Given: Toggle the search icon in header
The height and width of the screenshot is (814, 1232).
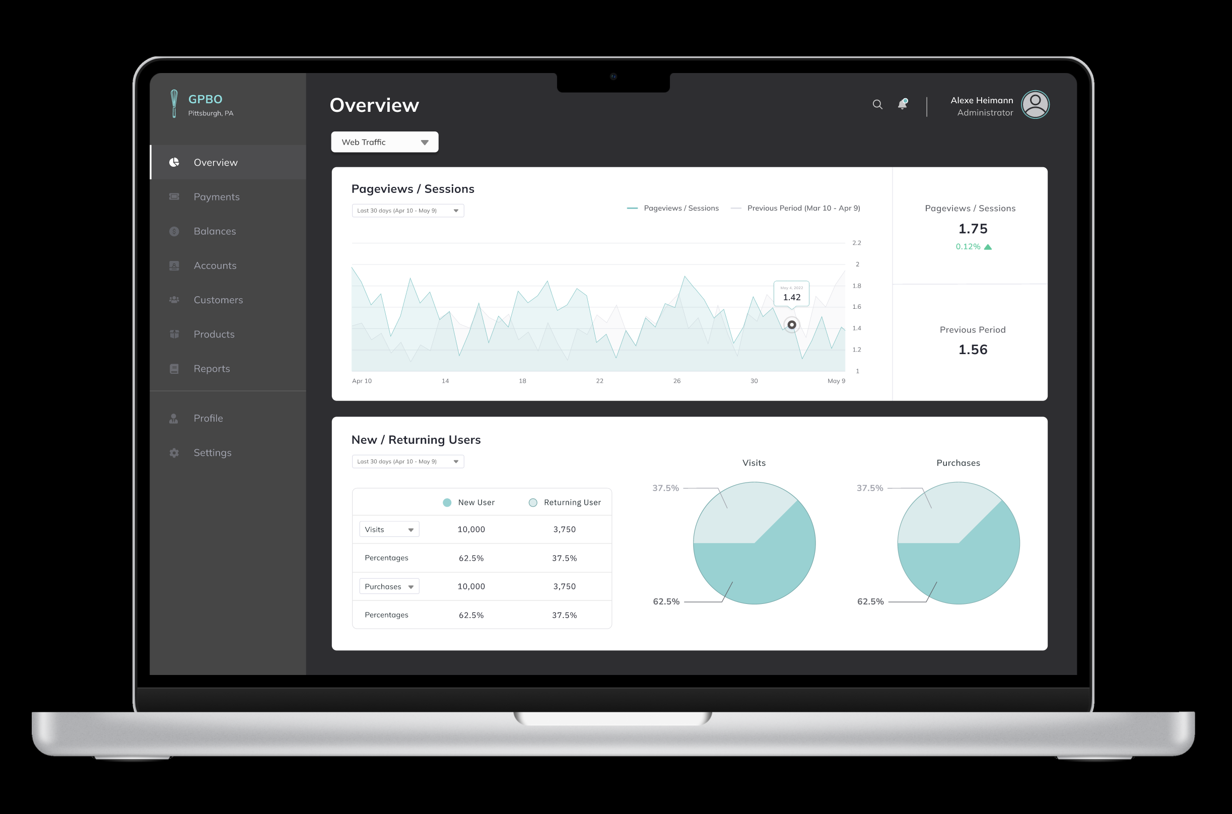Looking at the screenshot, I should (x=878, y=104).
